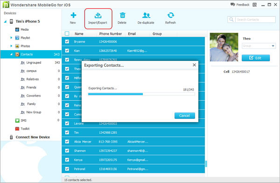Expand the Photos tree node
280x183 pixels.
pos(11,46)
